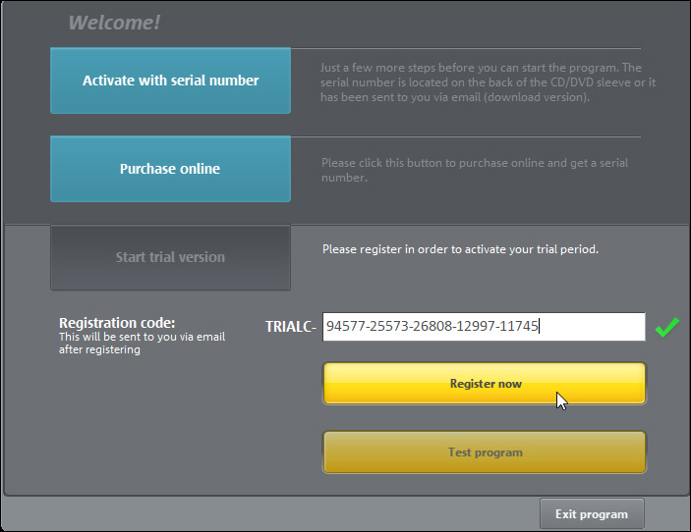Select the Start trial version button

(171, 257)
